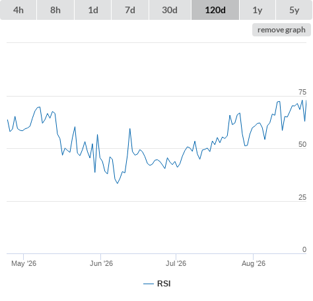Click the 25 level y-axis label
Image resolution: width=313 pixels, height=301 pixels.
pos(302,197)
